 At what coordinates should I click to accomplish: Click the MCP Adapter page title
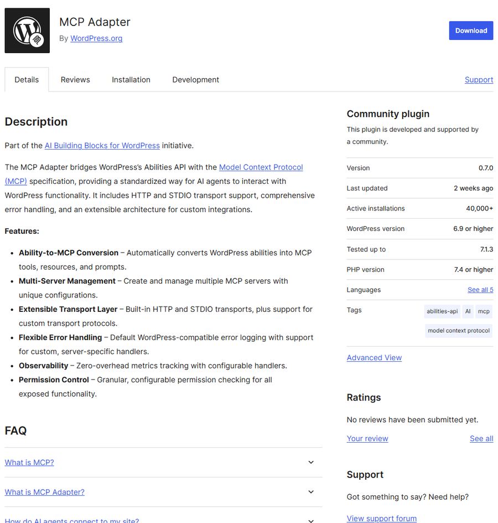point(95,22)
